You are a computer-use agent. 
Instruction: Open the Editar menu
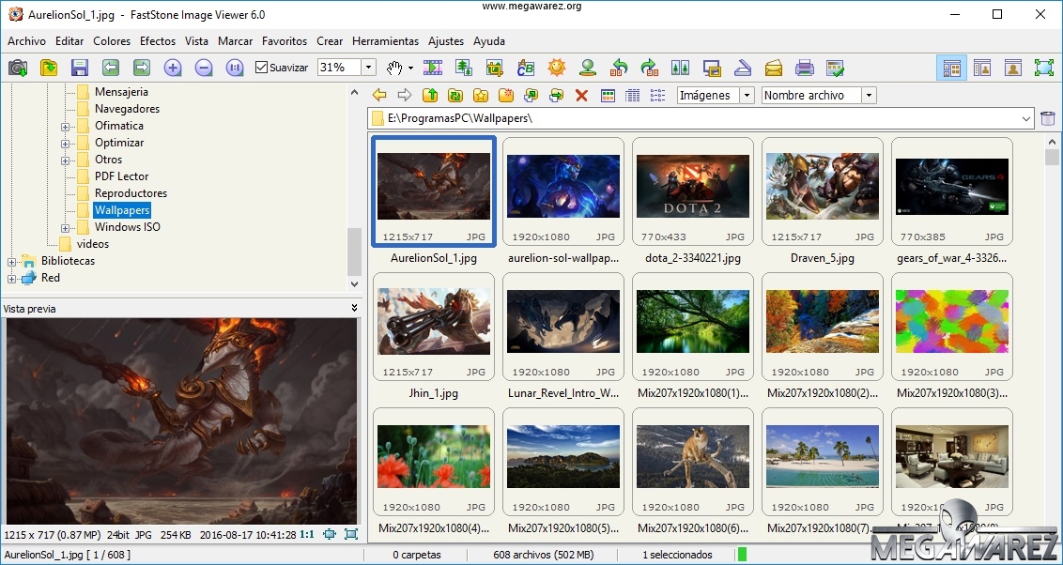pyautogui.click(x=69, y=41)
